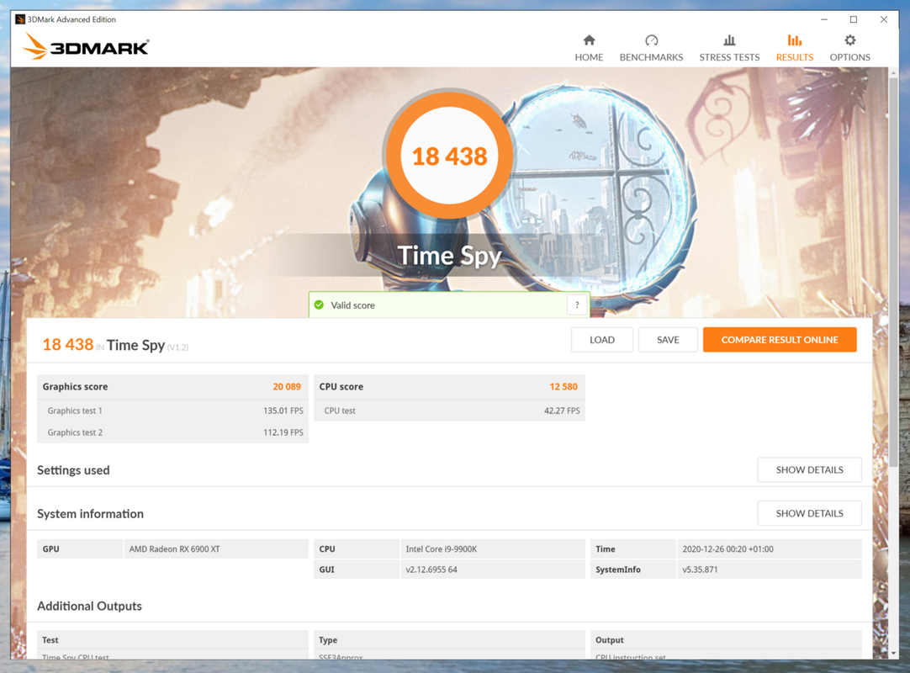Open the Options tab
910x673 pixels.
click(x=849, y=48)
